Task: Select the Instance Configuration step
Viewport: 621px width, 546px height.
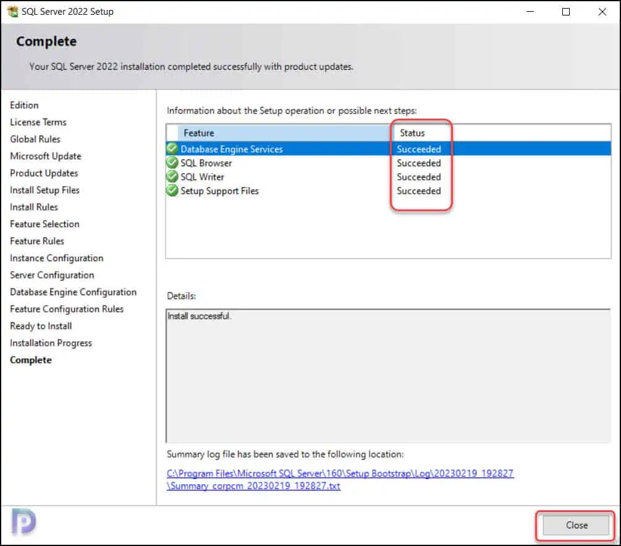Action: click(57, 258)
